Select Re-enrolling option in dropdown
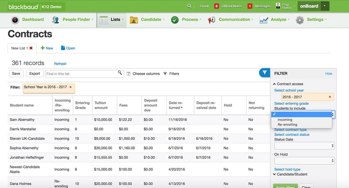349x188 pixels. click(287, 125)
